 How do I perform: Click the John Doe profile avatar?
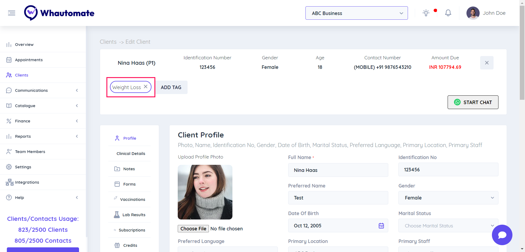[473, 13]
